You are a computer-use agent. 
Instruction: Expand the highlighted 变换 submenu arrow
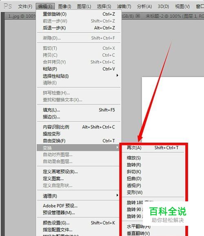pyautogui.click(x=117, y=148)
